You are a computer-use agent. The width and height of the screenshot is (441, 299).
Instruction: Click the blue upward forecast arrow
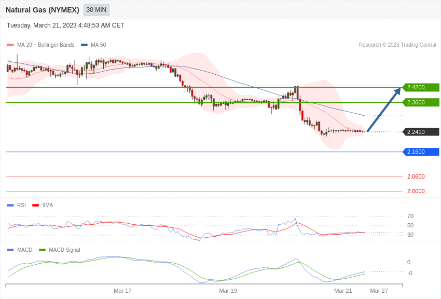tap(383, 110)
